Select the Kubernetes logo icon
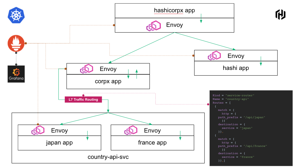The image size is (296, 168). point(16,15)
